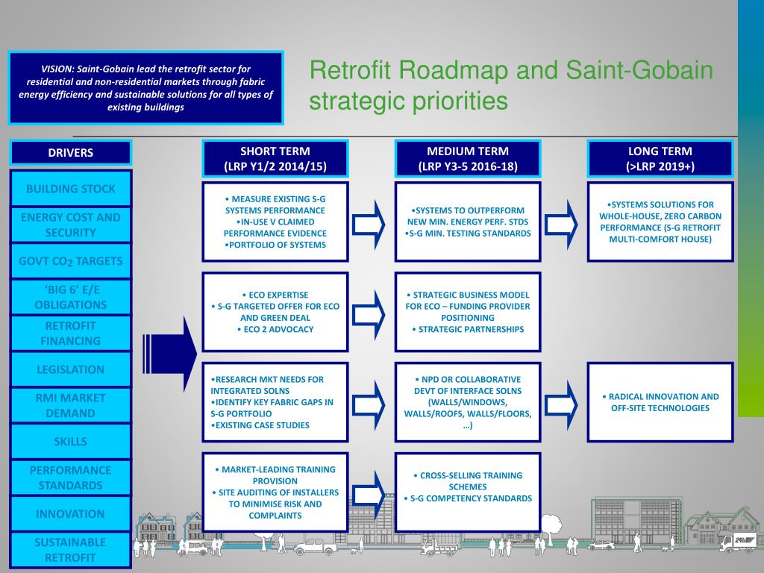This screenshot has height=573, width=764.
Task: Select the BUILDING STOCK driver box
Action: tap(71, 189)
